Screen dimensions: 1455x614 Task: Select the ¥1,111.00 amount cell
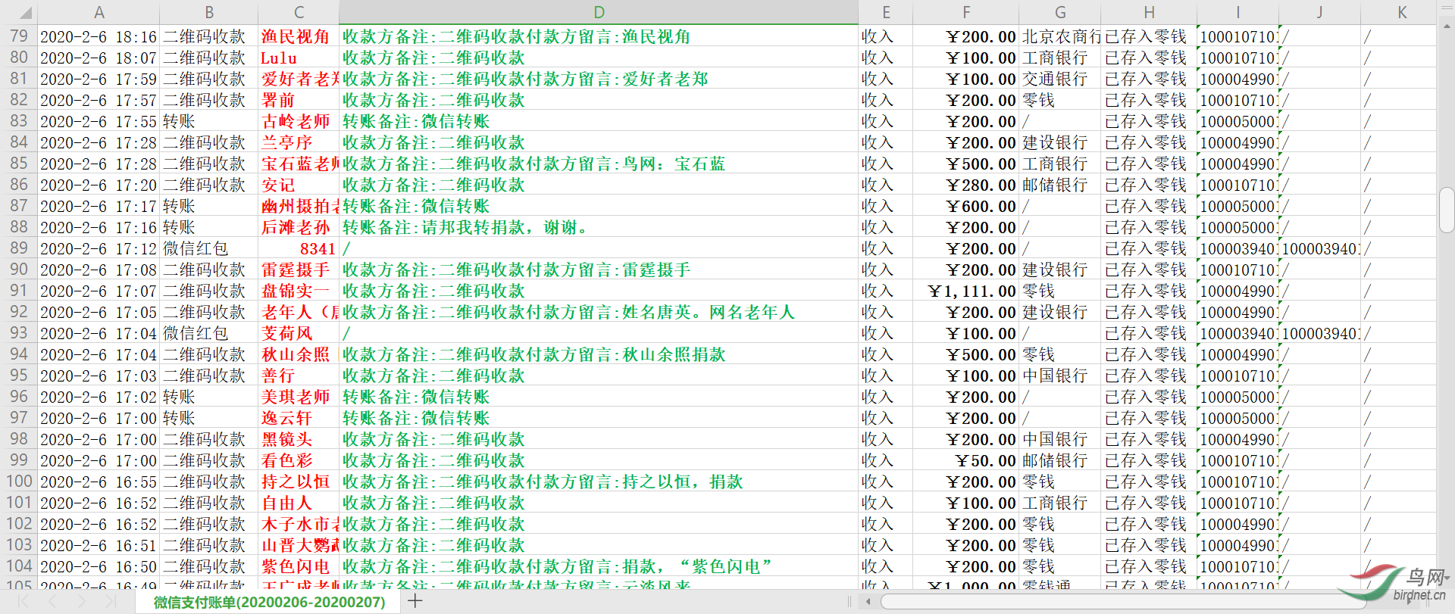pyautogui.click(x=965, y=291)
